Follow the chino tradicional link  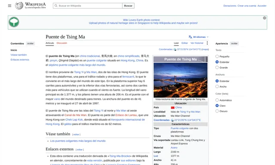coord(90,56)
